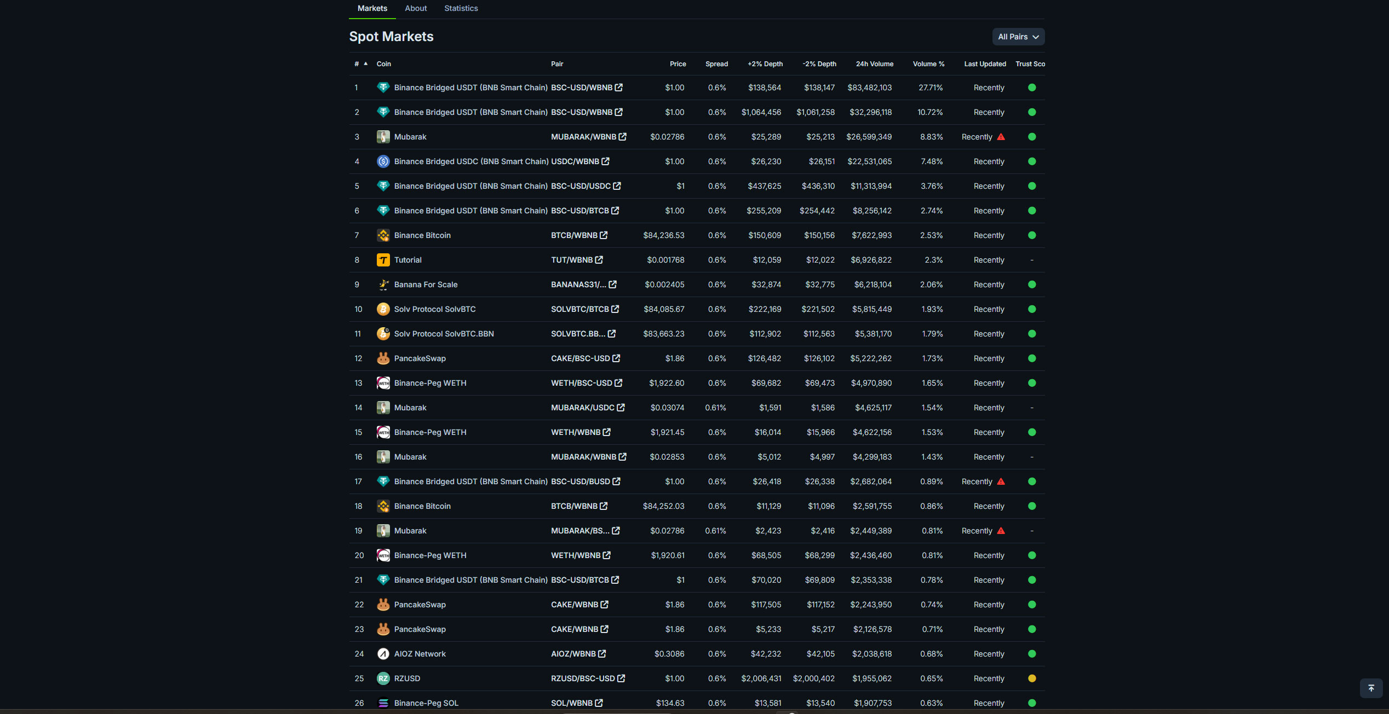The image size is (1389, 714).
Task: Open external link icon next to MUBARAK/USDC
Action: [x=621, y=408]
